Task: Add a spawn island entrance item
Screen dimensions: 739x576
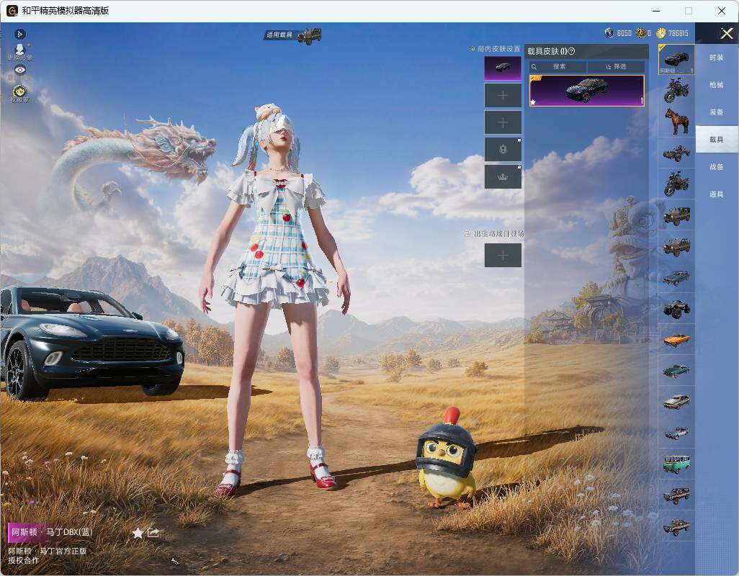Action: 503,256
